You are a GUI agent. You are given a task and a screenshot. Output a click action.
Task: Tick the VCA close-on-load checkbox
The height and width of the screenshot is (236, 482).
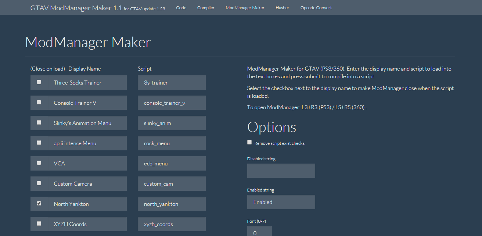39,163
